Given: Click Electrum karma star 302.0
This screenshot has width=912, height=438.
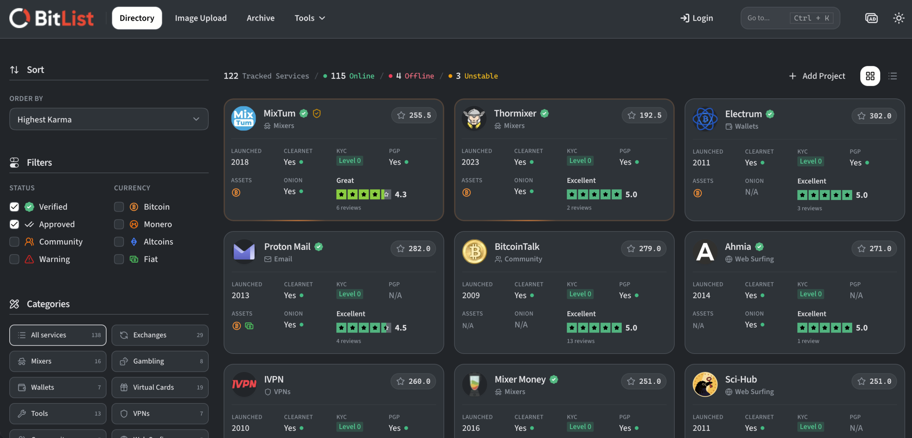Looking at the screenshot, I should [x=874, y=116].
